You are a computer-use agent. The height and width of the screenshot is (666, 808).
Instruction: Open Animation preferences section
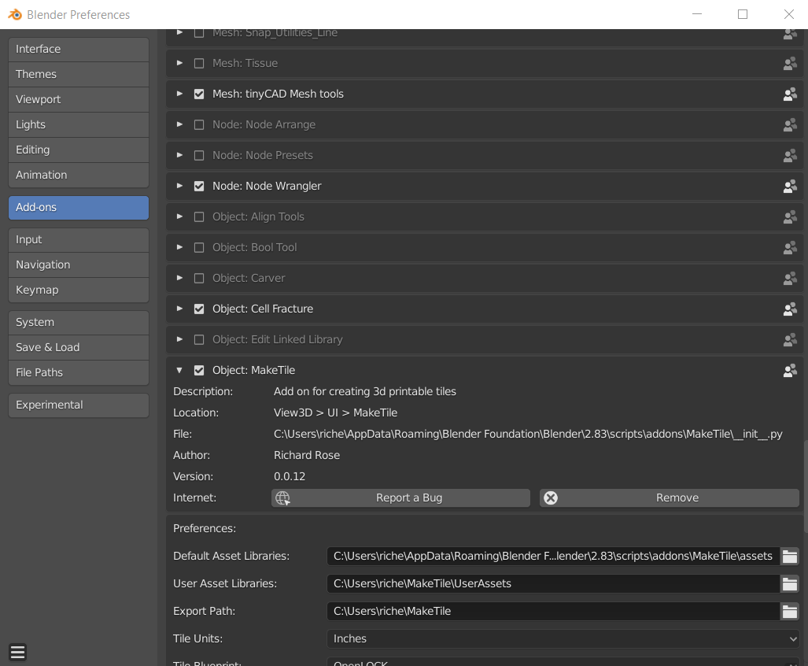pyautogui.click(x=79, y=176)
